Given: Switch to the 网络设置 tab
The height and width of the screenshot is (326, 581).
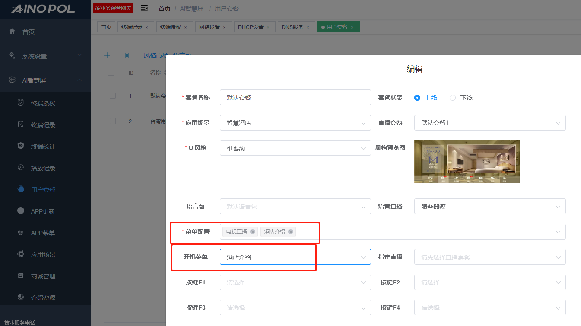Looking at the screenshot, I should coord(210,27).
